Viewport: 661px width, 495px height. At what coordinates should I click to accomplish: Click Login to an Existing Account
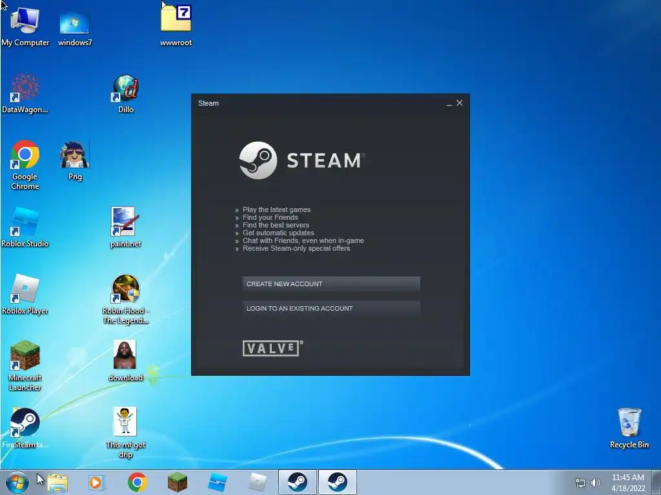(331, 308)
